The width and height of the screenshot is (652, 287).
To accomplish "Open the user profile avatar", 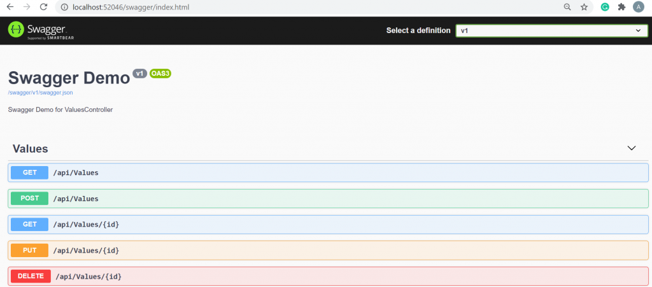I will [x=638, y=8].
